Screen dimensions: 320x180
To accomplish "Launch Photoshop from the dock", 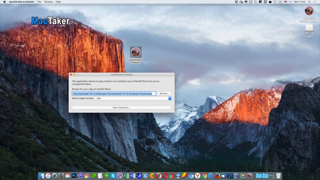I will point(74,176).
